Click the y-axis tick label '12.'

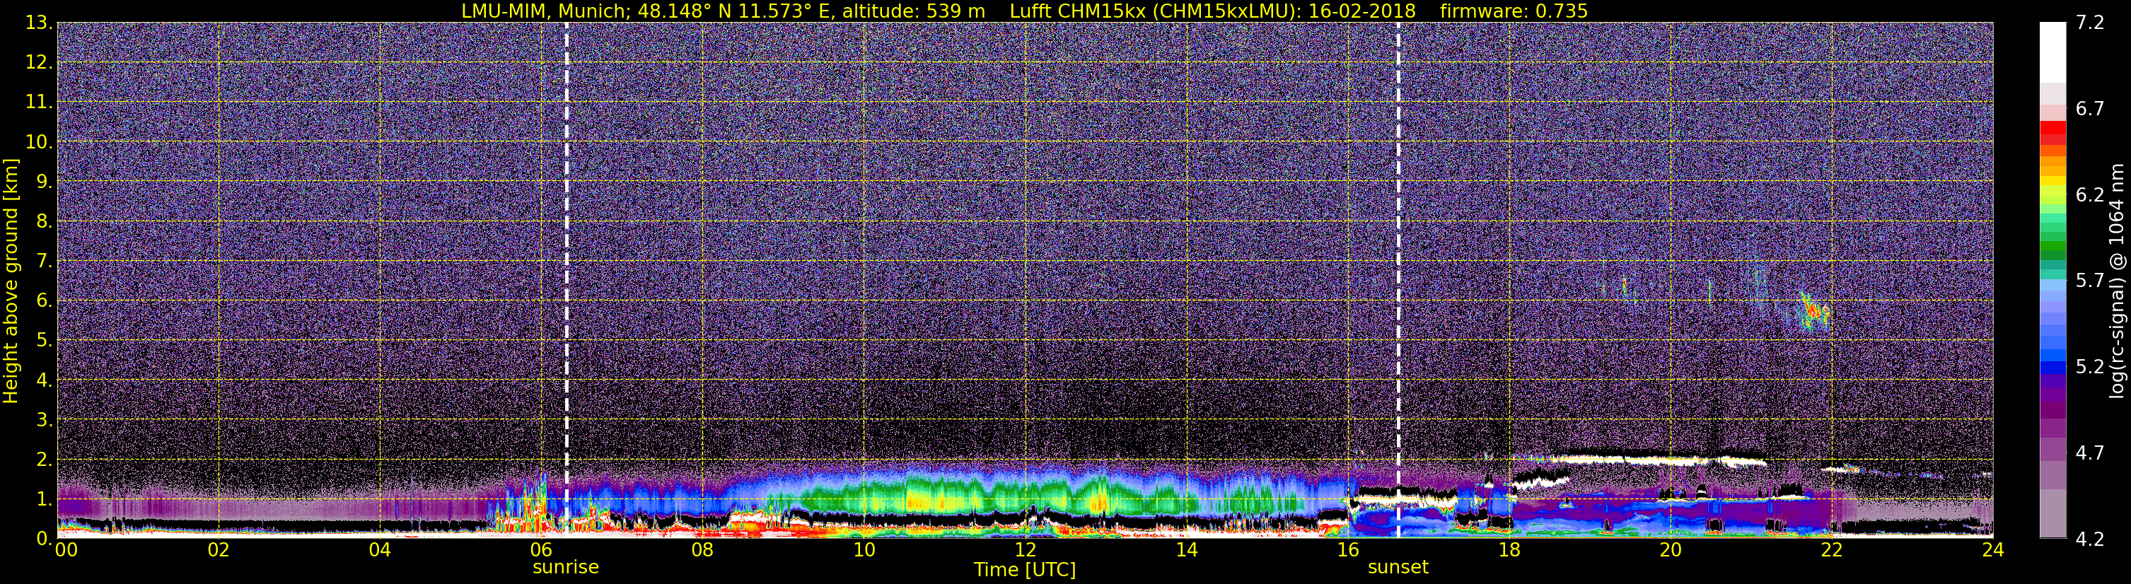39,63
